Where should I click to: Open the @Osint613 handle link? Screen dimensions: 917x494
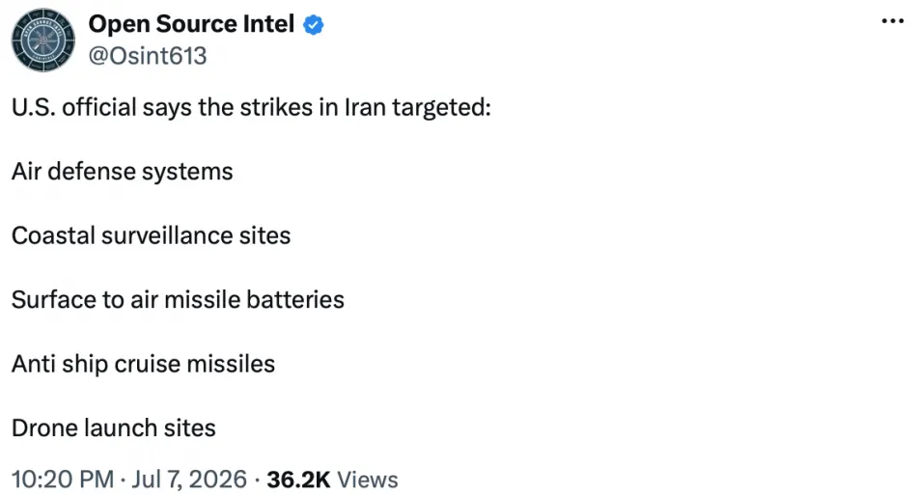pyautogui.click(x=148, y=56)
